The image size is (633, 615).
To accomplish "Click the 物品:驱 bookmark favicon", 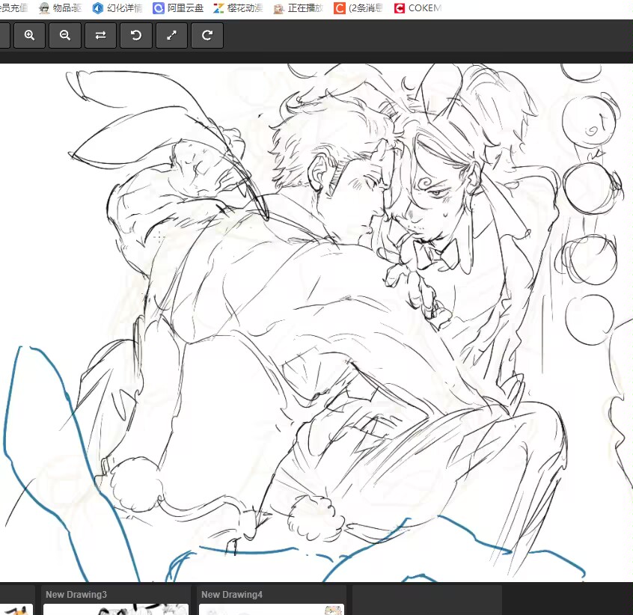I will [x=44, y=8].
